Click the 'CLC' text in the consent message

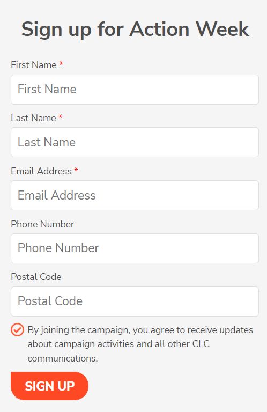pos(201,344)
